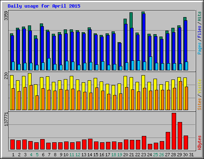Click the yellow 'Visits' legend label
204x159 pixels.
[x=199, y=86]
